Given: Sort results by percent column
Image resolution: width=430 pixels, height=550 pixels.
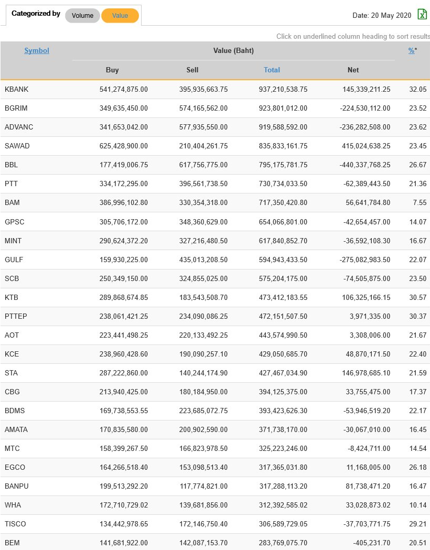Looking at the screenshot, I should click(412, 51).
